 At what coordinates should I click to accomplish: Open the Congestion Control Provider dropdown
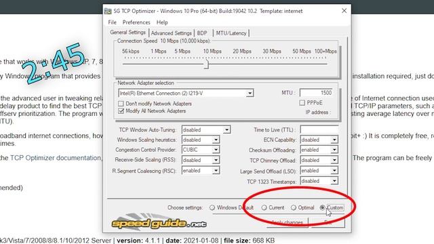(216, 150)
